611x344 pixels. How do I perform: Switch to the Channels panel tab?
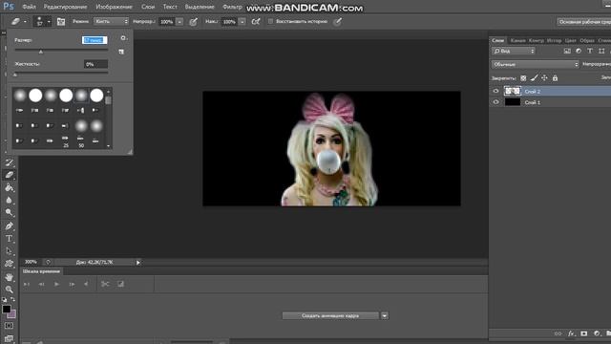click(517, 40)
